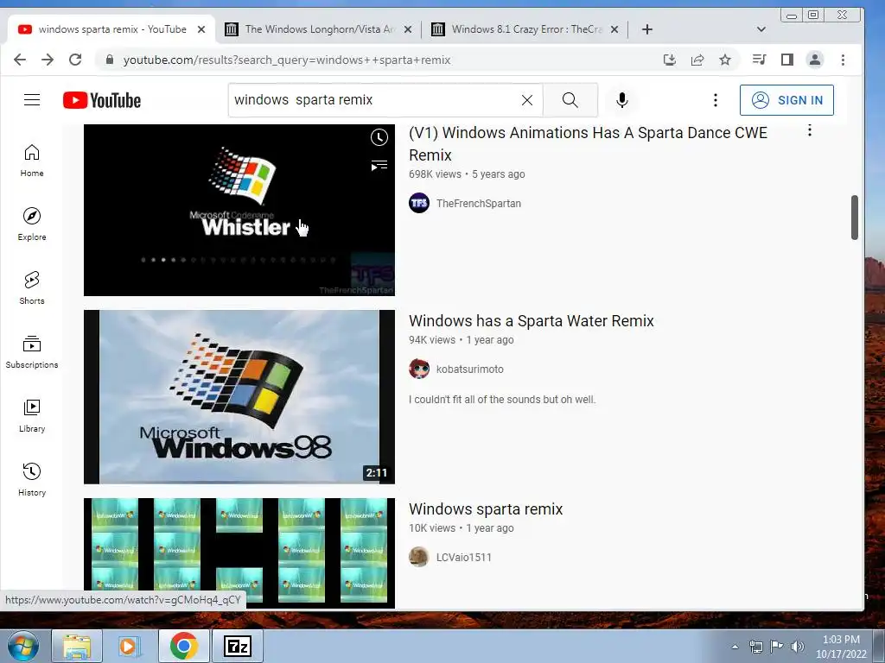
Task: Open Windows 98 video thumbnail
Action: click(x=239, y=397)
